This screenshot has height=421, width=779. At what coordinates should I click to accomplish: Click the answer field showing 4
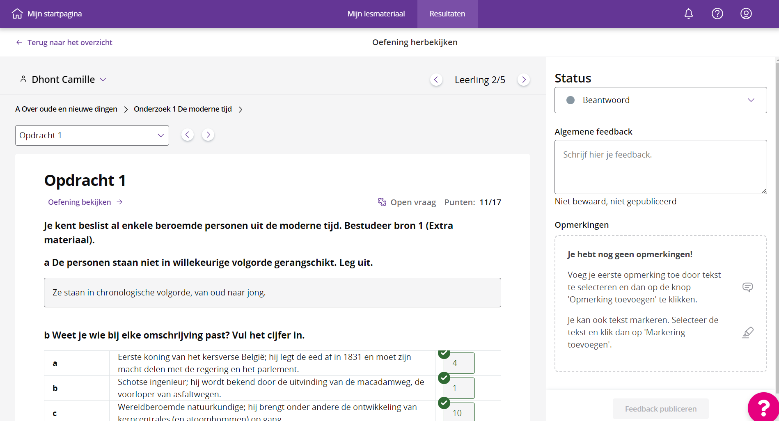(459, 363)
